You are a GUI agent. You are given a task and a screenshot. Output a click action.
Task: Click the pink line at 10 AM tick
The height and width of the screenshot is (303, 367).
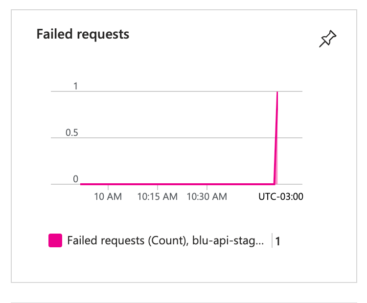(x=108, y=184)
